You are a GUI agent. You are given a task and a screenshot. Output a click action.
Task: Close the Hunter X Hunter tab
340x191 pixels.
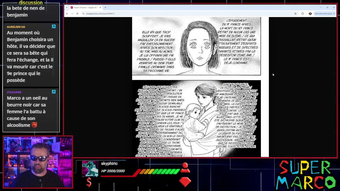(x=100, y=7)
